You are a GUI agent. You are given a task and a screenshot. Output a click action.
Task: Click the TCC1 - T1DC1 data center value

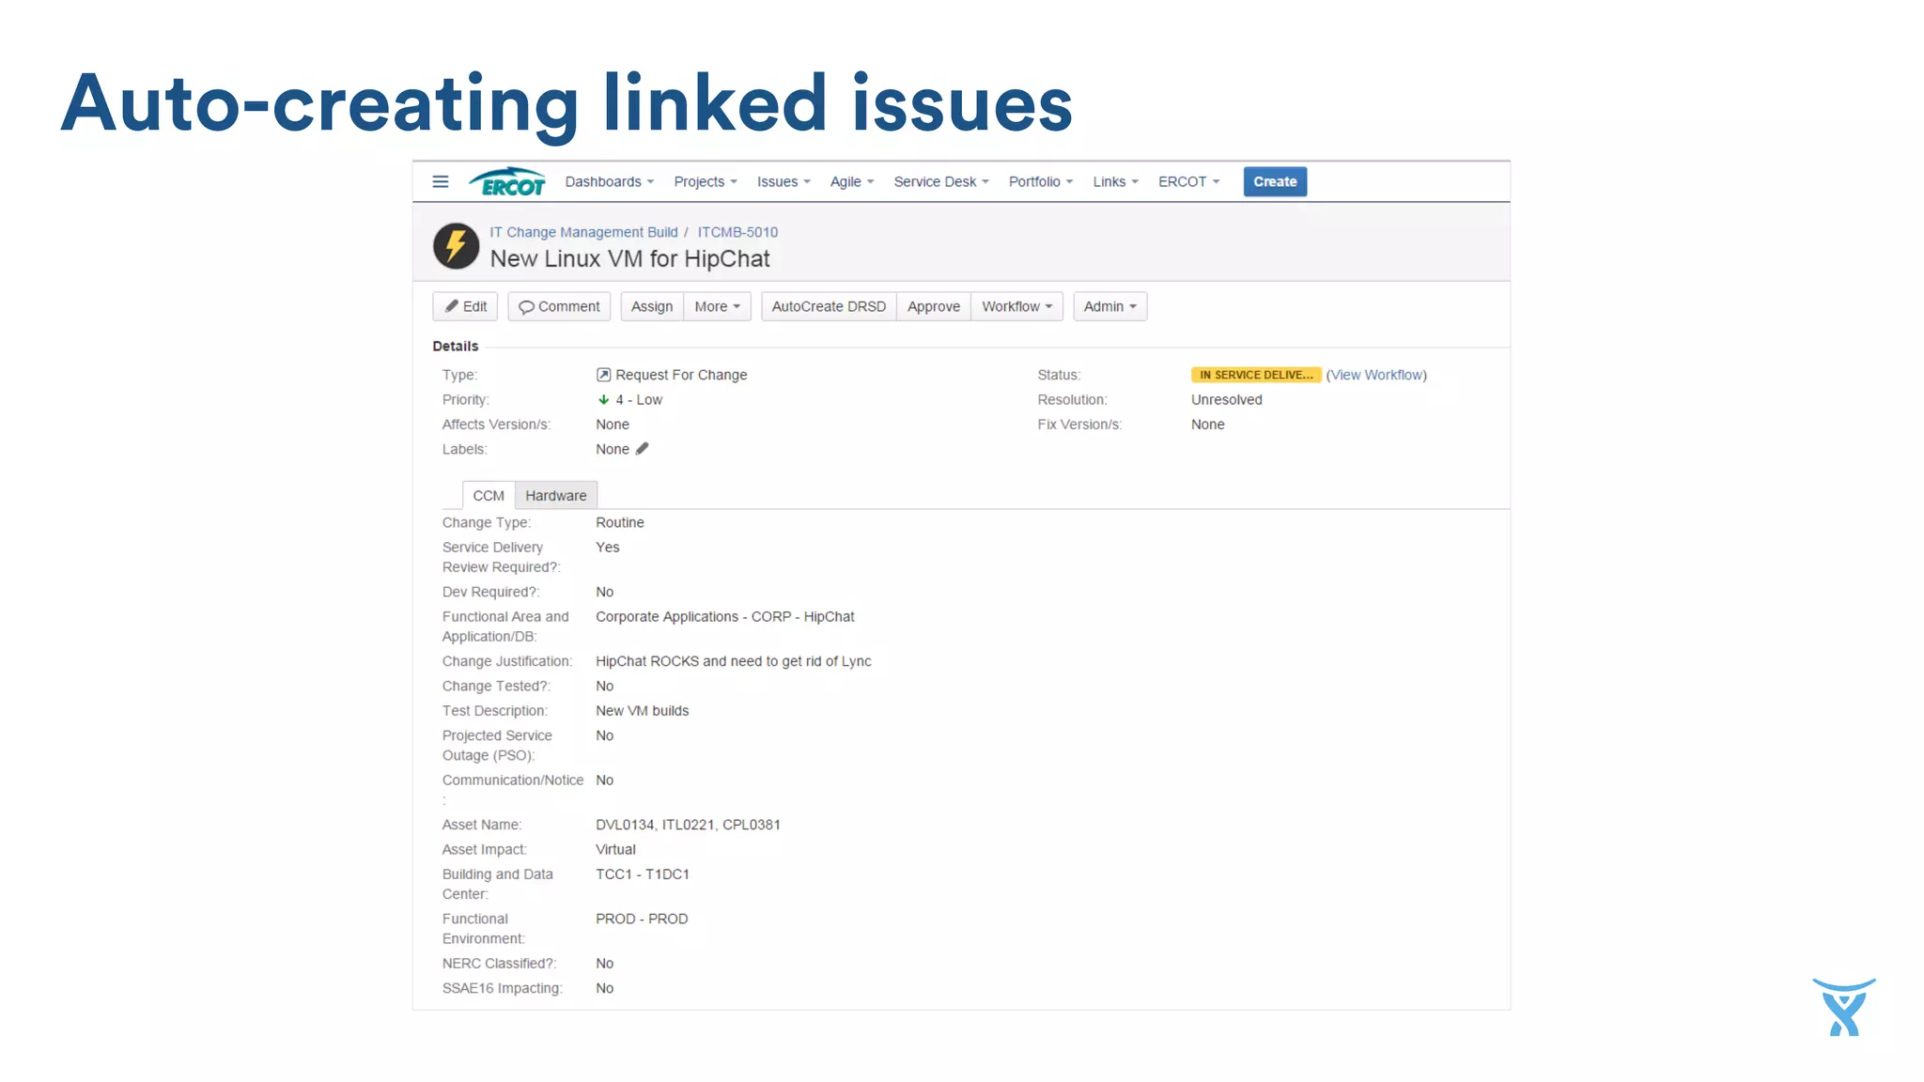point(643,873)
